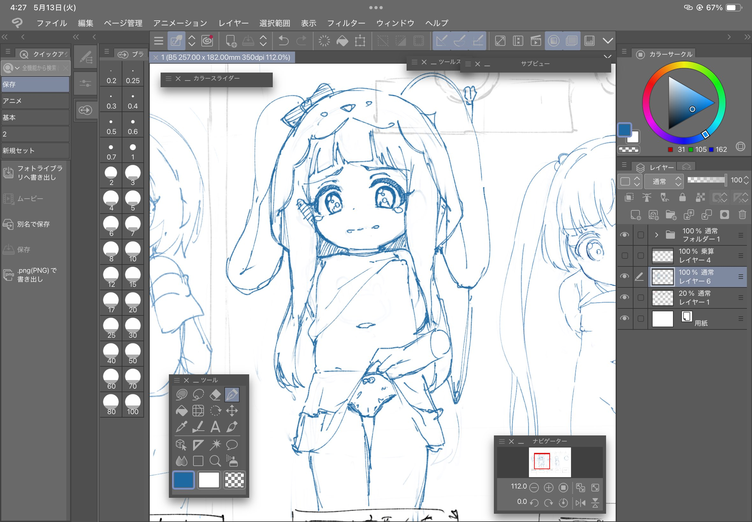Select the Eyedropper tool
This screenshot has width=752, height=522.
181,427
